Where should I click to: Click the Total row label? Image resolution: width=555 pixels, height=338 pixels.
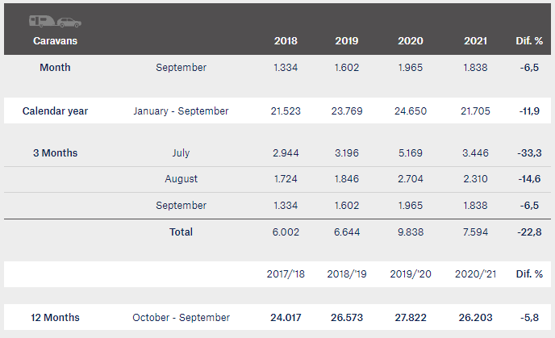click(181, 232)
